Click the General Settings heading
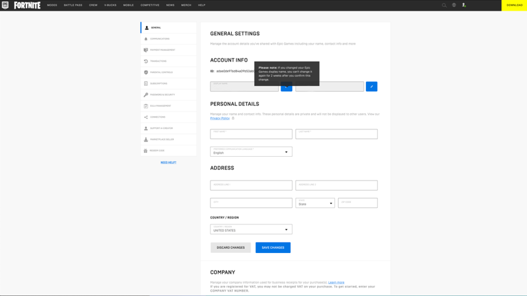The image size is (527, 296). pos(235,33)
